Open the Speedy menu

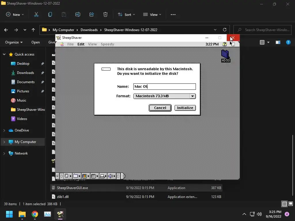point(107,44)
